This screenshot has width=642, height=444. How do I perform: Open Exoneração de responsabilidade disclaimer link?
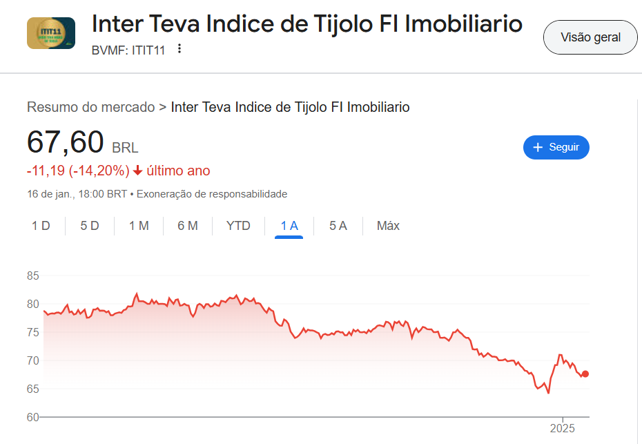(212, 194)
